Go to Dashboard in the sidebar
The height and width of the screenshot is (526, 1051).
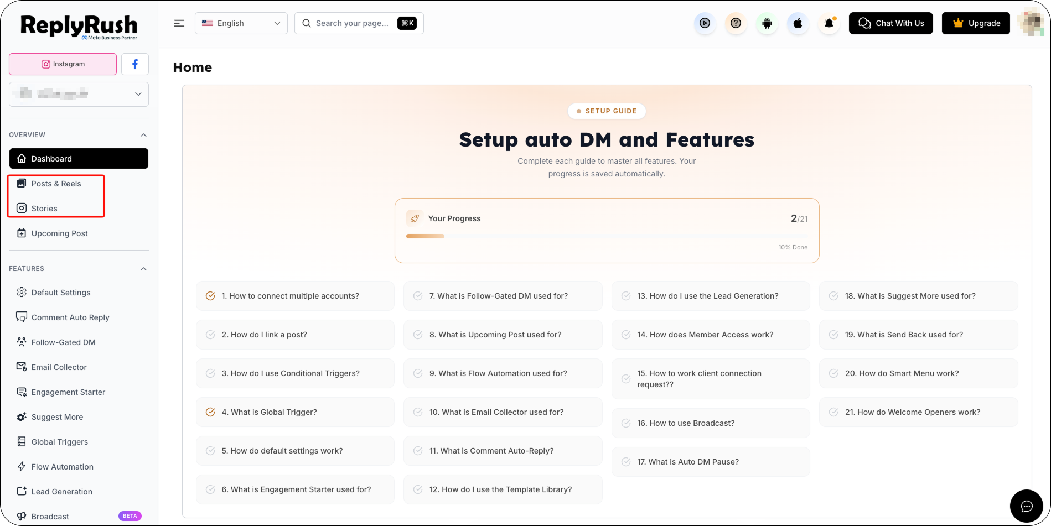(x=79, y=159)
